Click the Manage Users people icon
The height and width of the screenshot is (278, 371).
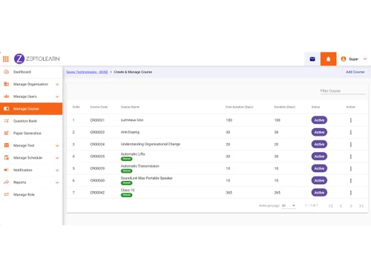(x=7, y=96)
